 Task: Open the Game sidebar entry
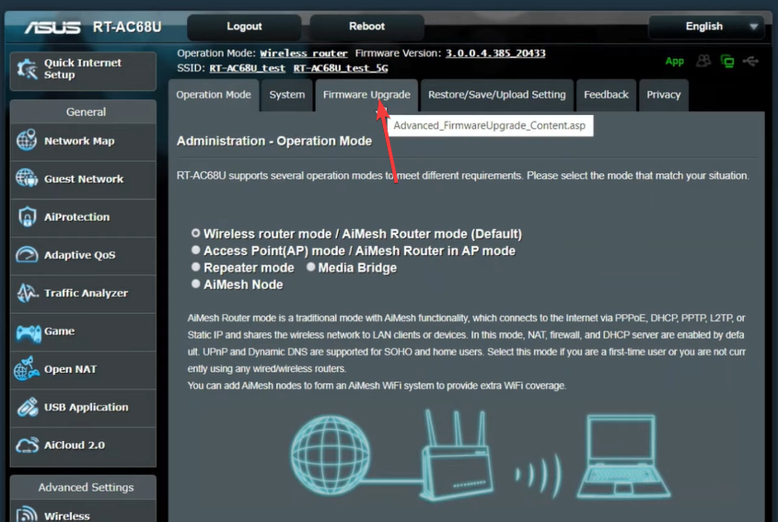tap(84, 332)
